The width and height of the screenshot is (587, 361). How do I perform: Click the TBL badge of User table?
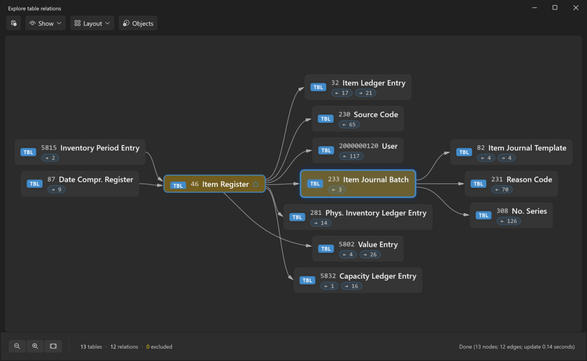(326, 150)
